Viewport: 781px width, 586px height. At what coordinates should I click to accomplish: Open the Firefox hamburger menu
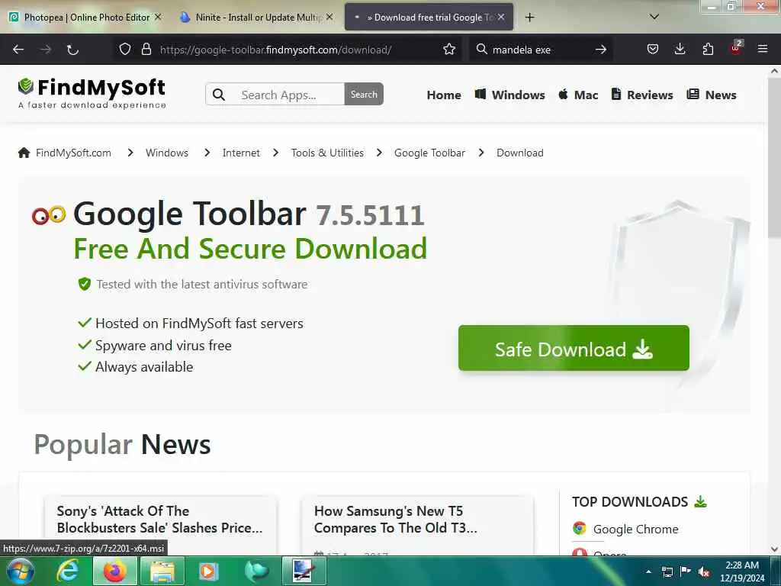tap(763, 49)
